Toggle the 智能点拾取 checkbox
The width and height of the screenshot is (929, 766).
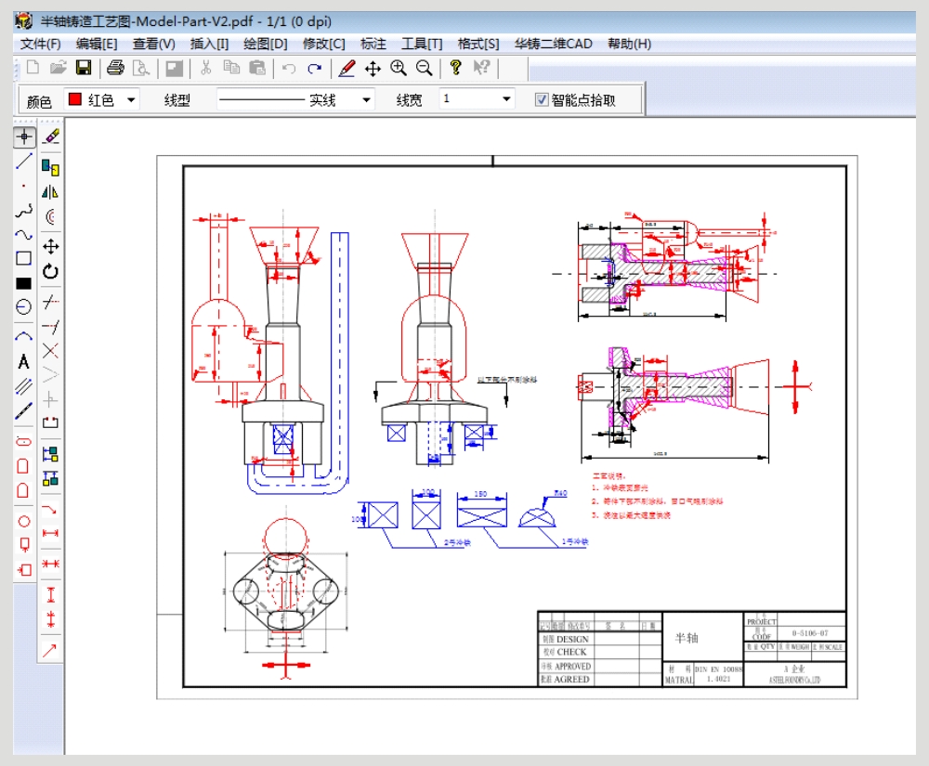(541, 99)
